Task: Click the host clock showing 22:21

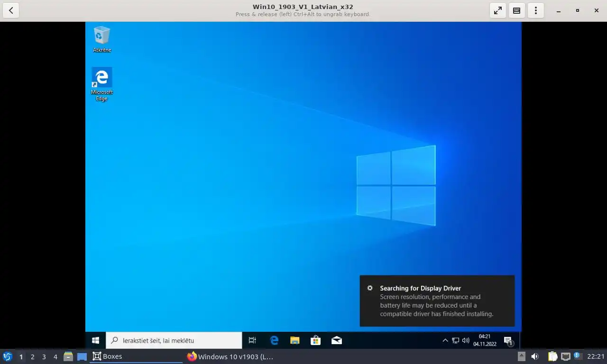Action: coord(596,356)
